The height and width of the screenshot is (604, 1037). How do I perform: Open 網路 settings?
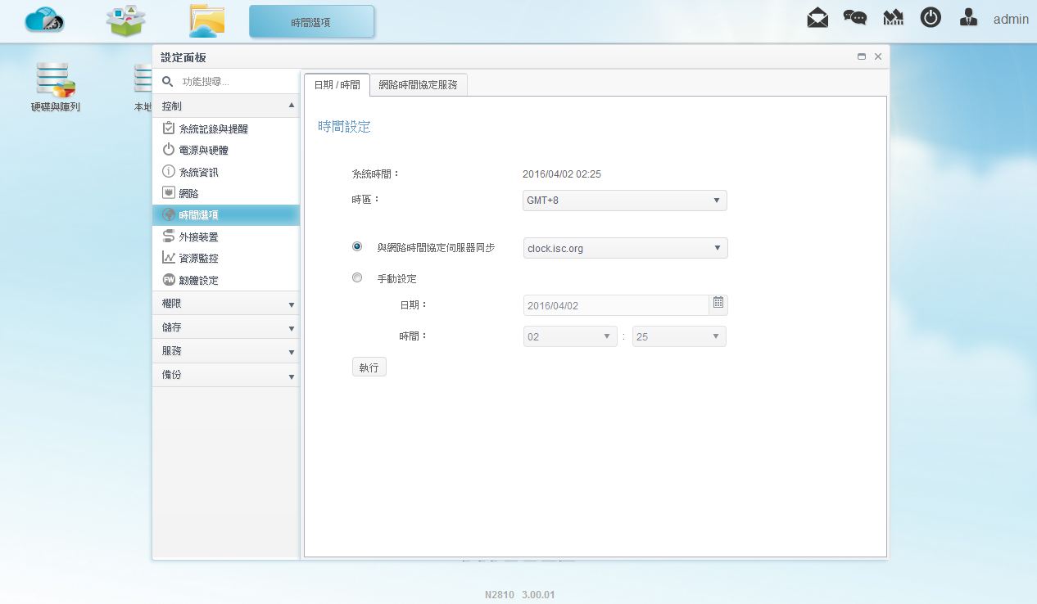coord(226,193)
